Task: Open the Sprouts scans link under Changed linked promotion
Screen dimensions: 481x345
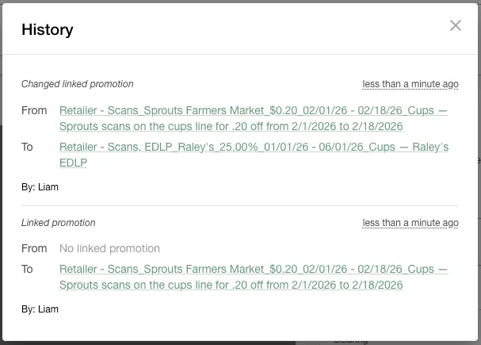Action: 254,118
